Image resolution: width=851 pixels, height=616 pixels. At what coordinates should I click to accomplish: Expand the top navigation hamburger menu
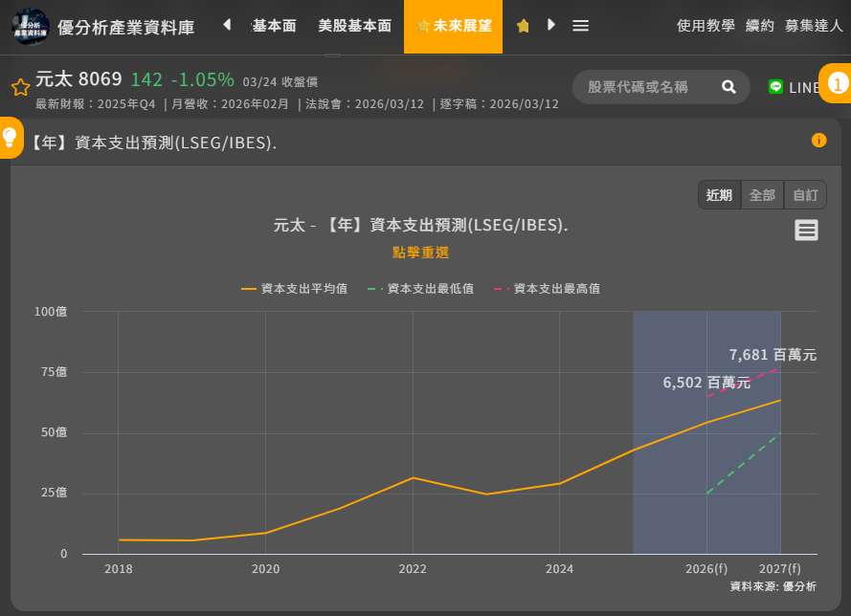[x=580, y=26]
